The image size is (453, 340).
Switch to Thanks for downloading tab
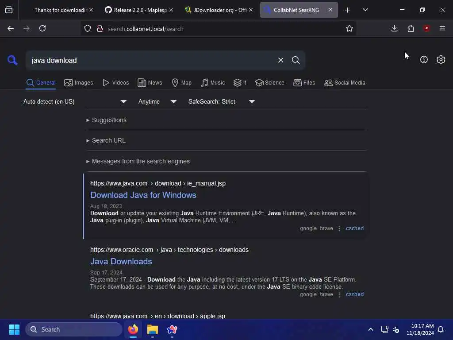(60, 10)
